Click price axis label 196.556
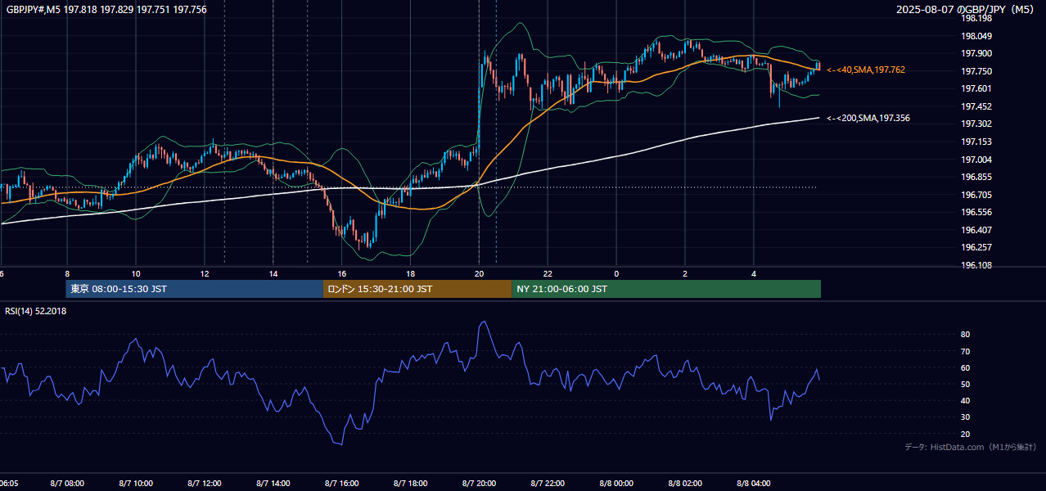Screen dimensions: 1046x491 click(x=976, y=213)
